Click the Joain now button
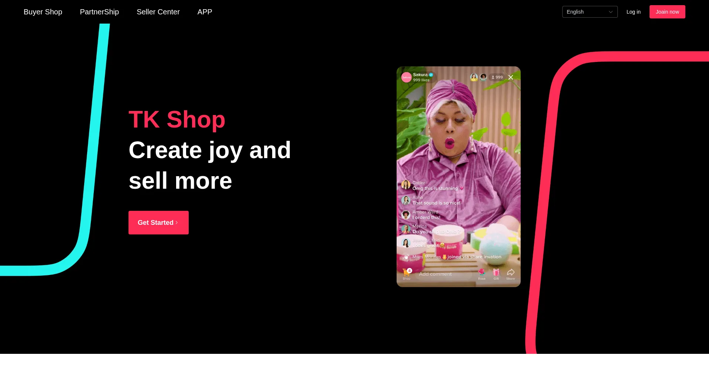This screenshot has height=366, width=709. coord(667,12)
